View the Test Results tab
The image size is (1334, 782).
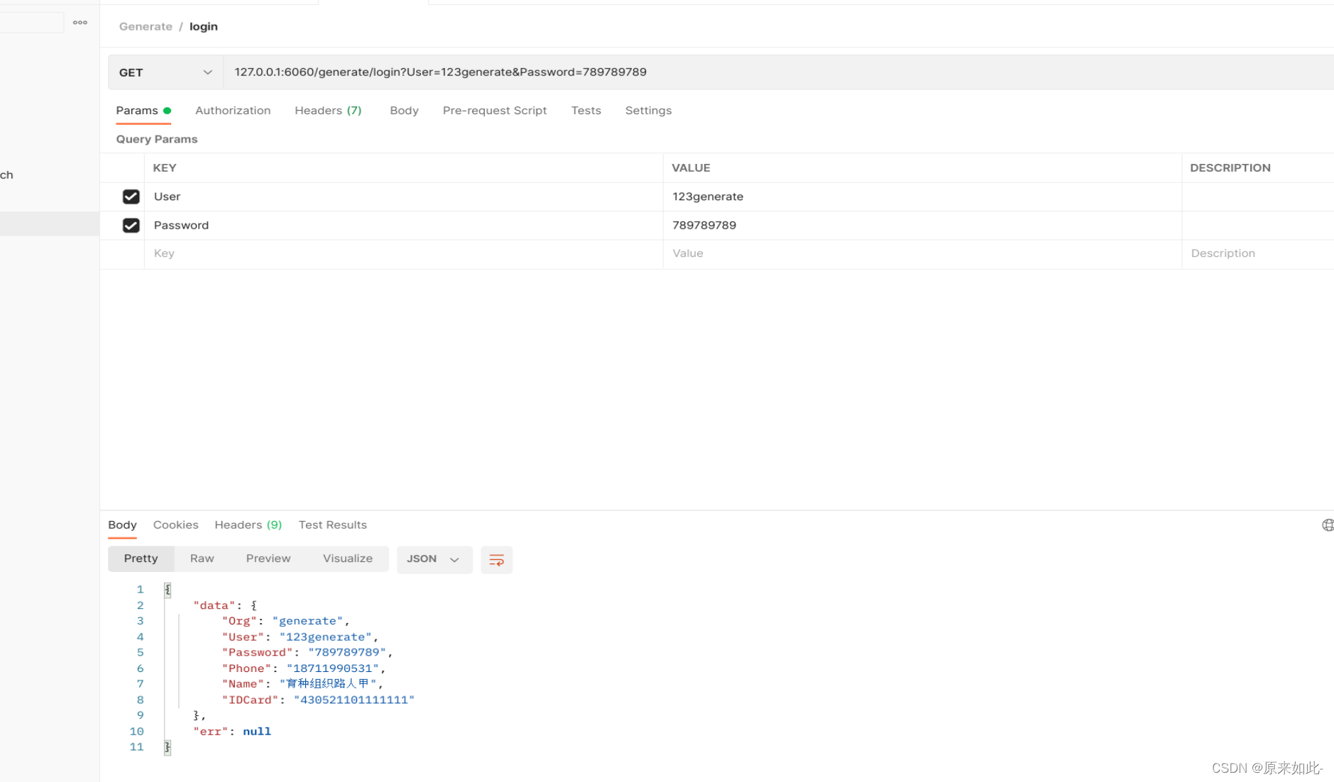(332, 525)
